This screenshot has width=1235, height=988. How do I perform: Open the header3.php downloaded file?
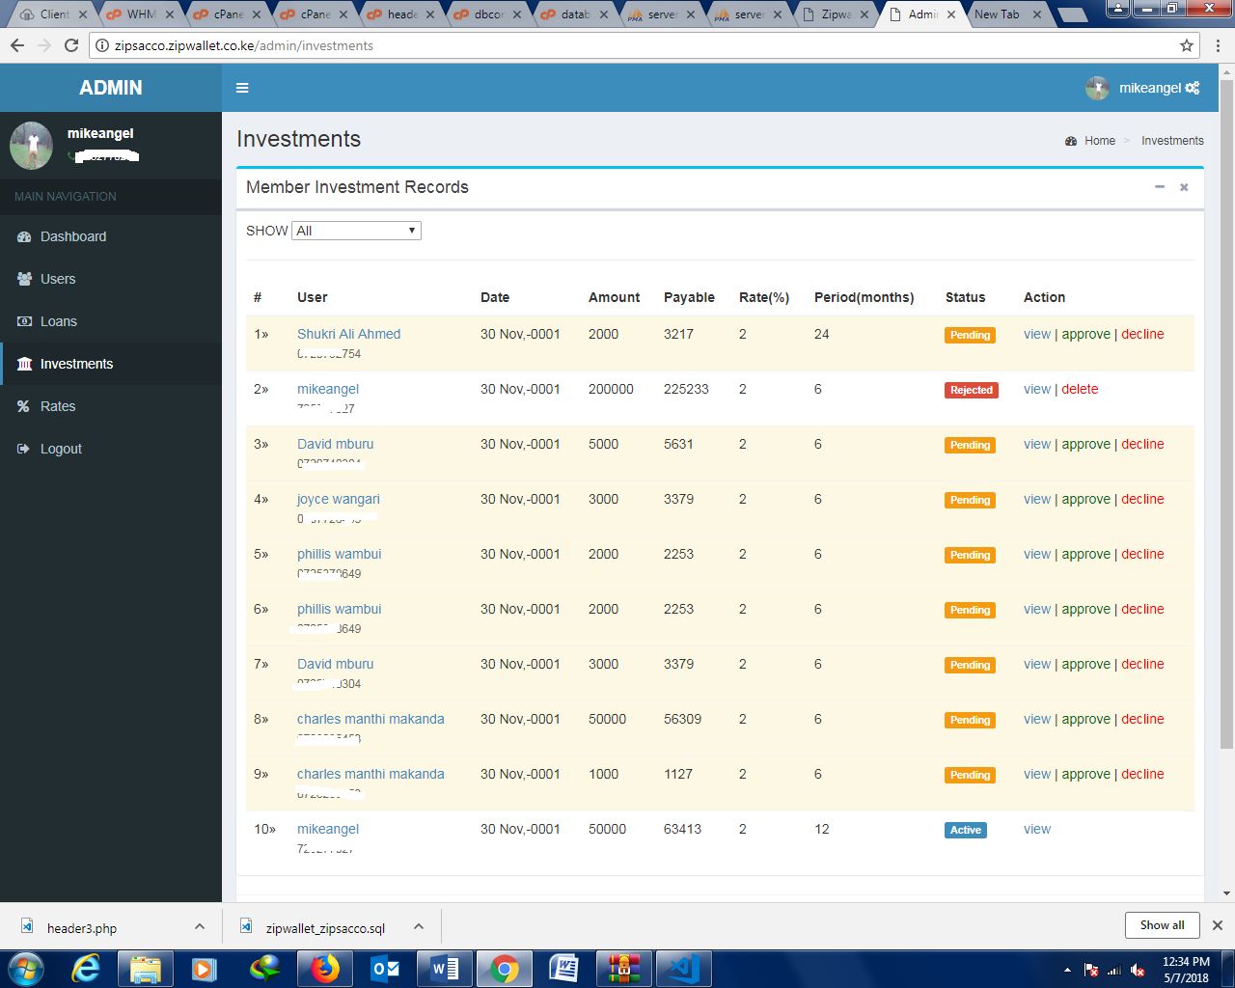pos(82,928)
